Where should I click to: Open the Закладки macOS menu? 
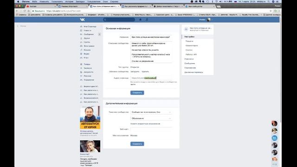80,1
